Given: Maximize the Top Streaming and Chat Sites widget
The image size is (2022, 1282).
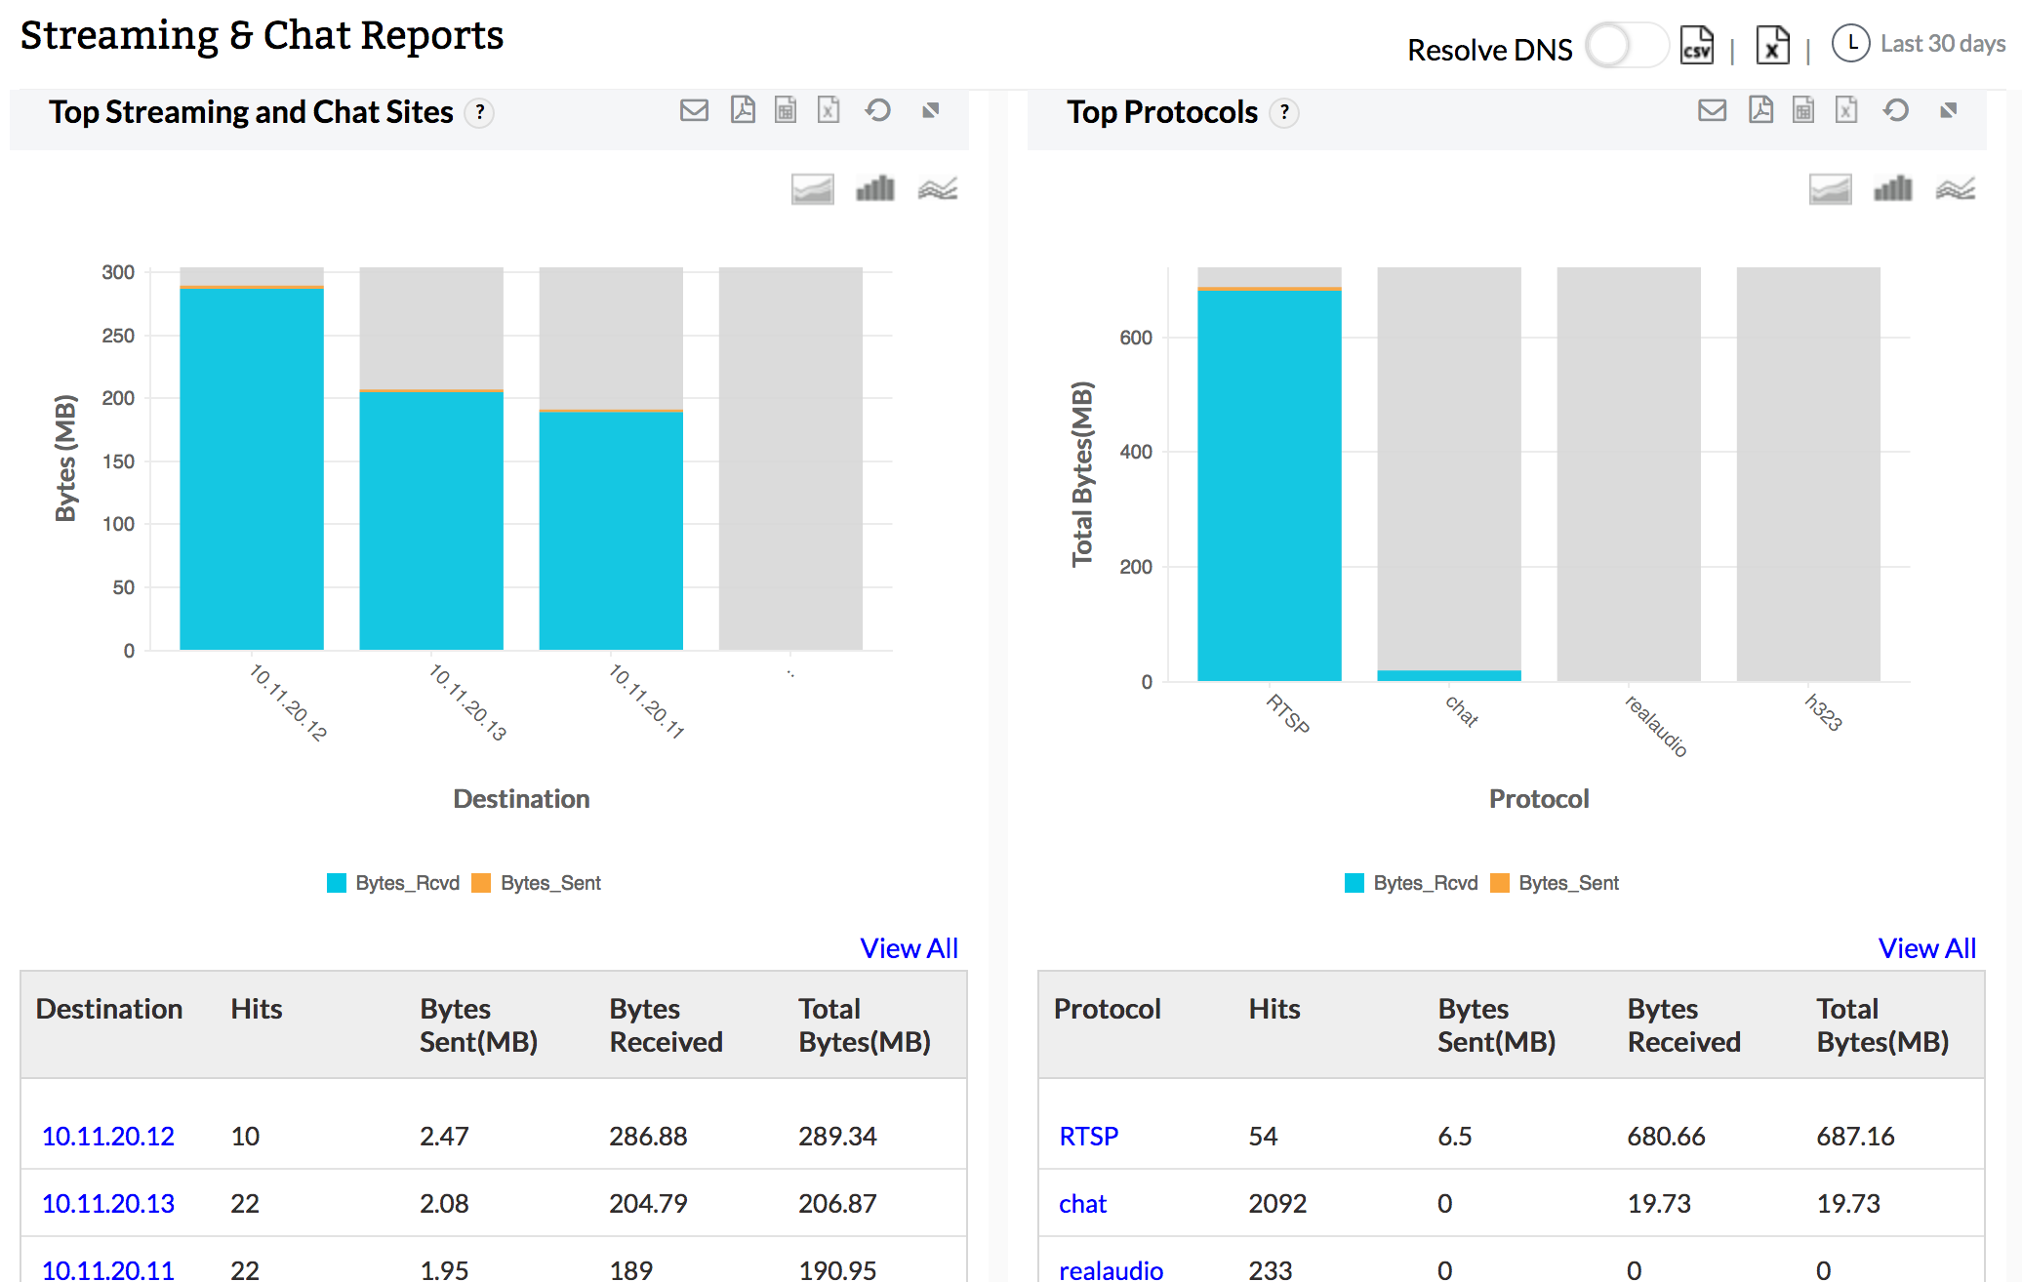Looking at the screenshot, I should pyautogui.click(x=931, y=110).
